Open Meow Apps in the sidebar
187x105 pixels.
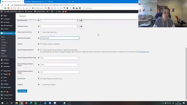[7, 87]
